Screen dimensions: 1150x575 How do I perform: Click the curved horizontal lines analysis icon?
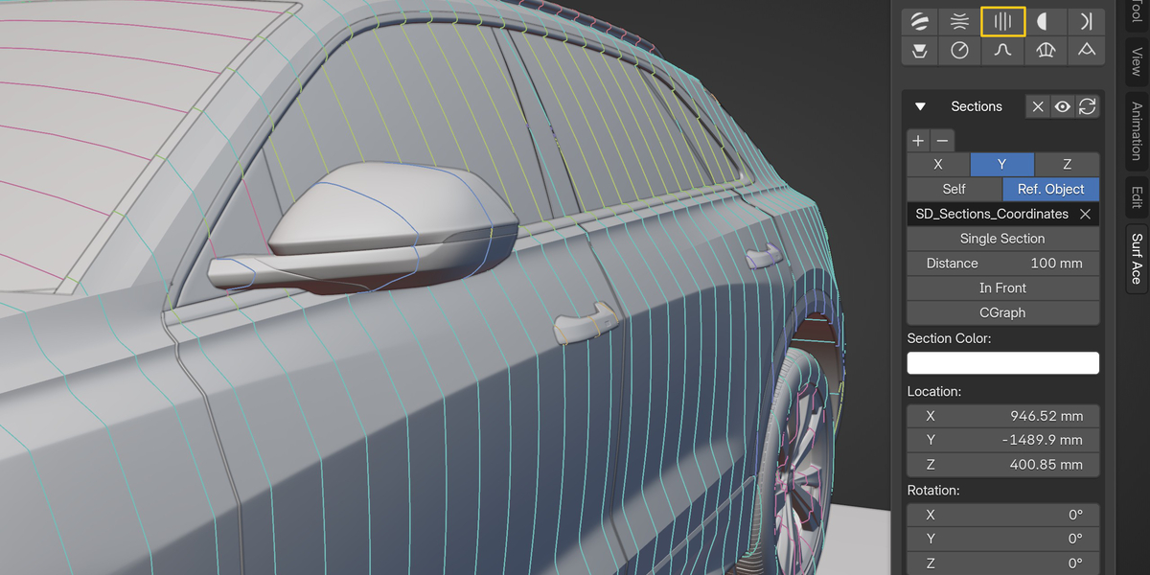pyautogui.click(x=959, y=21)
